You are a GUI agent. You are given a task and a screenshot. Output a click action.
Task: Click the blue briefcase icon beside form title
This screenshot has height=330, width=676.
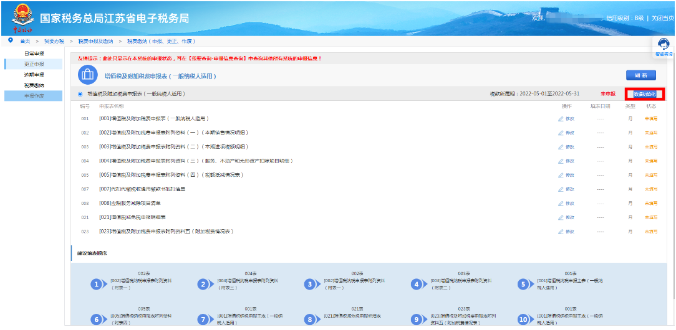tap(87, 75)
